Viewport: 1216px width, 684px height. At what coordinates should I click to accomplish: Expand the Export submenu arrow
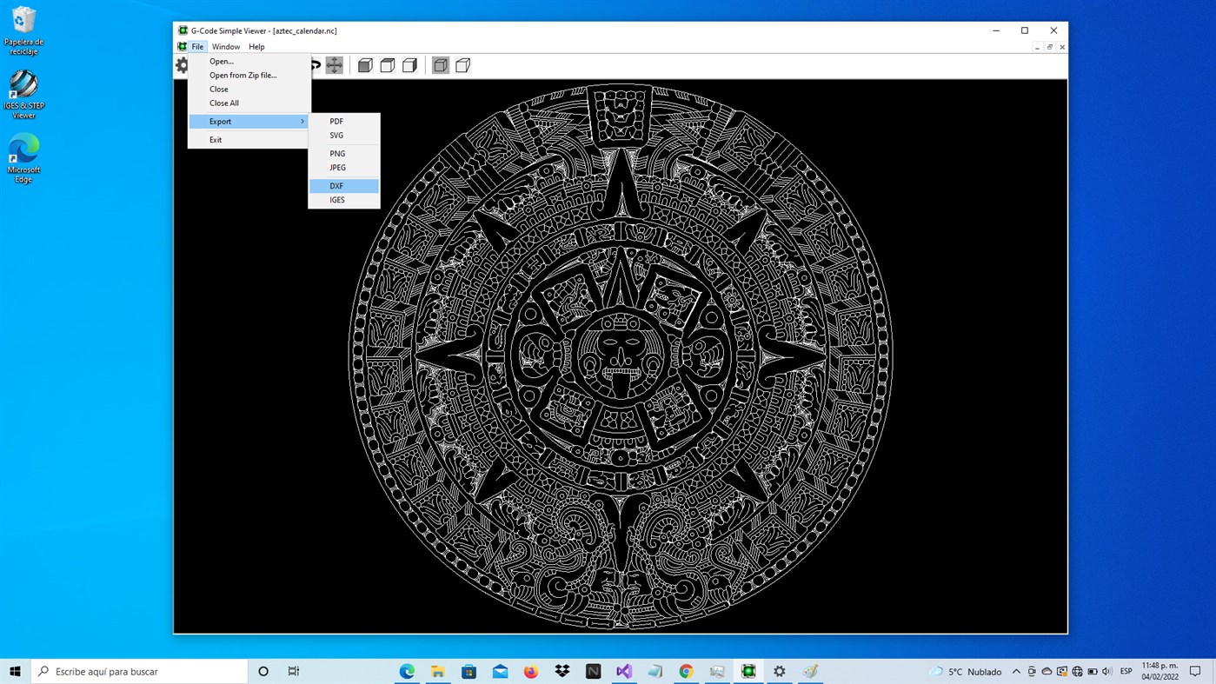pos(302,121)
